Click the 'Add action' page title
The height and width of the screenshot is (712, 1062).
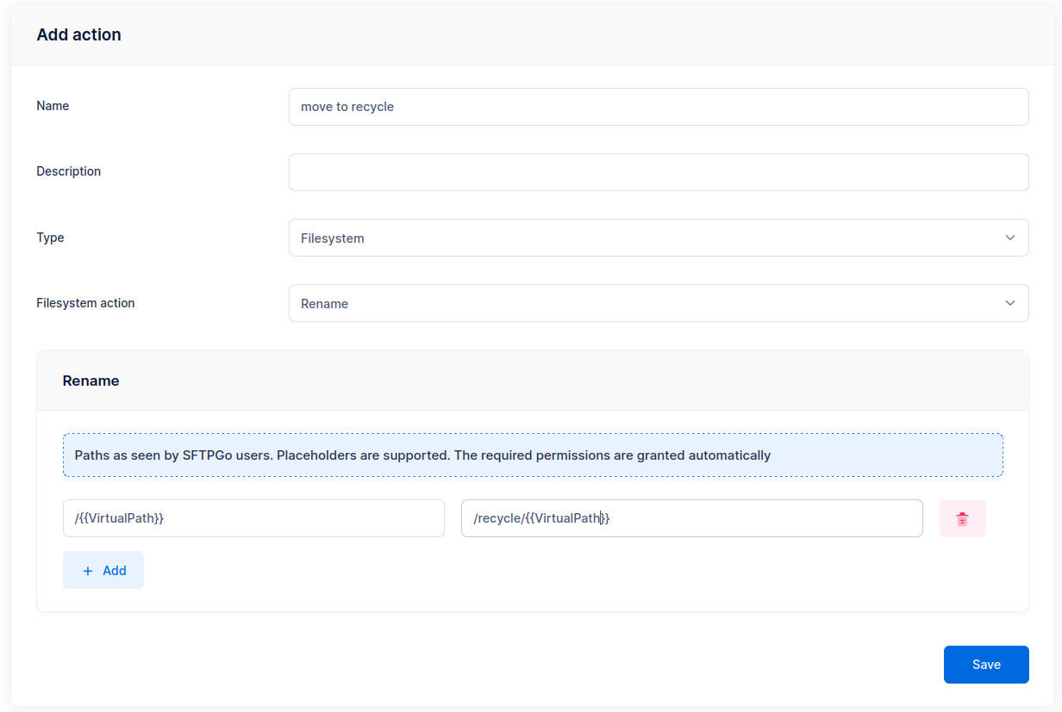click(x=78, y=35)
